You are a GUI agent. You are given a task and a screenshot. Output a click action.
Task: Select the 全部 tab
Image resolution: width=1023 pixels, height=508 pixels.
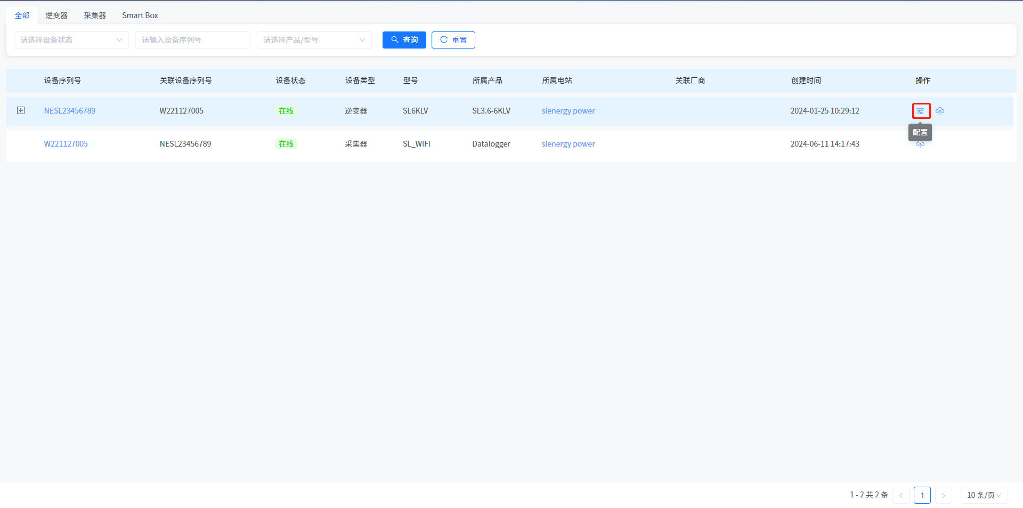(22, 15)
